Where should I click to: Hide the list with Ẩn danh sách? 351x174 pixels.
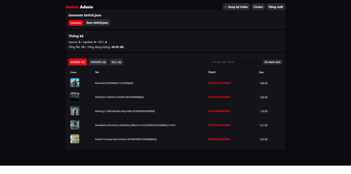tap(273, 62)
